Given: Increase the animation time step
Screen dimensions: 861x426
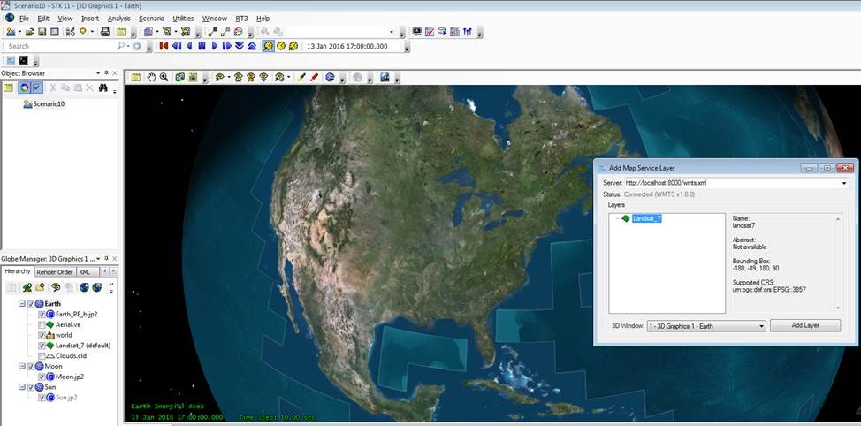Looking at the screenshot, I should (x=252, y=46).
